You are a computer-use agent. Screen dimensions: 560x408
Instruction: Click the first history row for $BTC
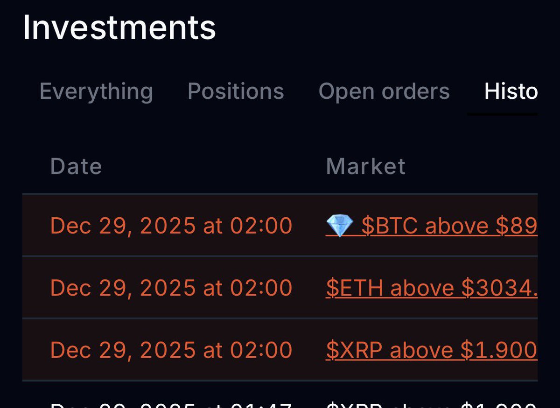[x=280, y=225]
